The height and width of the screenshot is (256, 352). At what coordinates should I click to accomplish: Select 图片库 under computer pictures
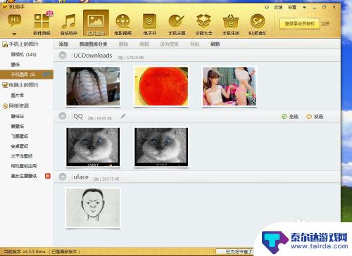(x=18, y=96)
